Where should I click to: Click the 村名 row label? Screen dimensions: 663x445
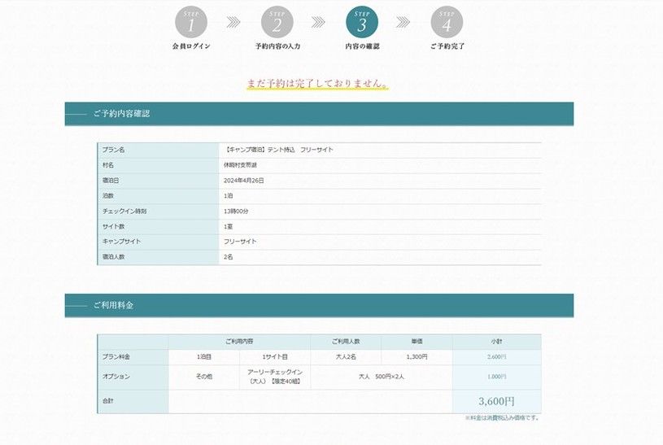pos(108,165)
